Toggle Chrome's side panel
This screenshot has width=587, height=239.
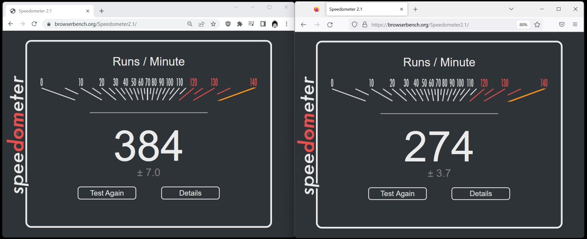pos(263,23)
